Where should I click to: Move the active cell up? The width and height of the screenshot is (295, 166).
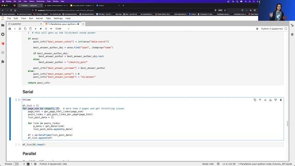coord(260,100)
